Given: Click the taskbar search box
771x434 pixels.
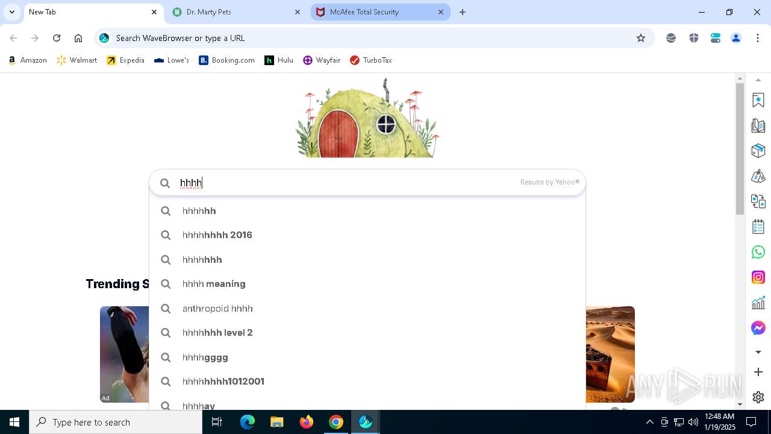Looking at the screenshot, I should tap(116, 422).
